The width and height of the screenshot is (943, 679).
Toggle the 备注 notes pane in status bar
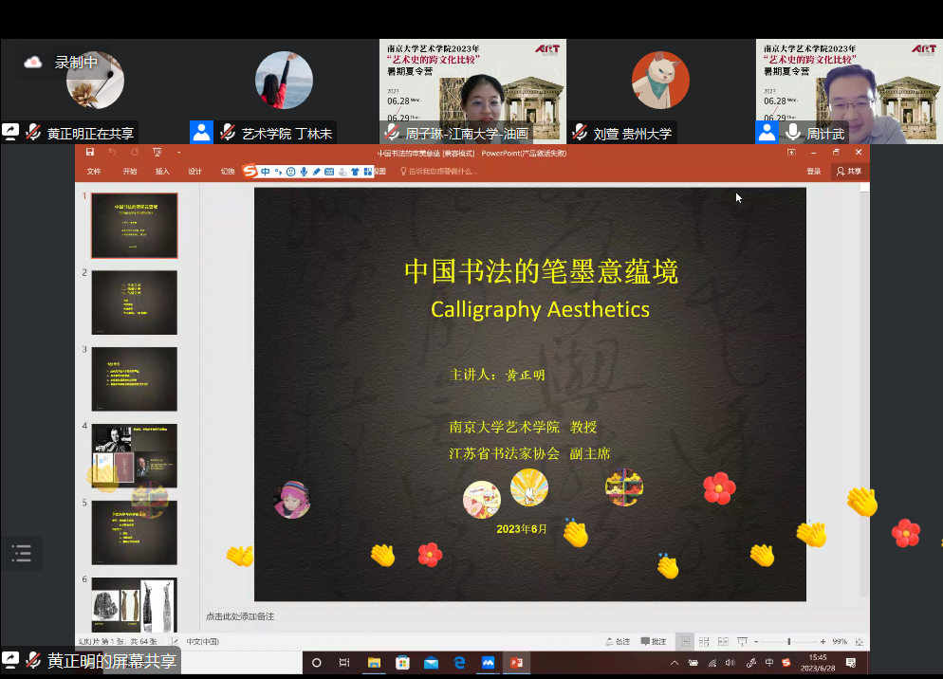pos(618,642)
